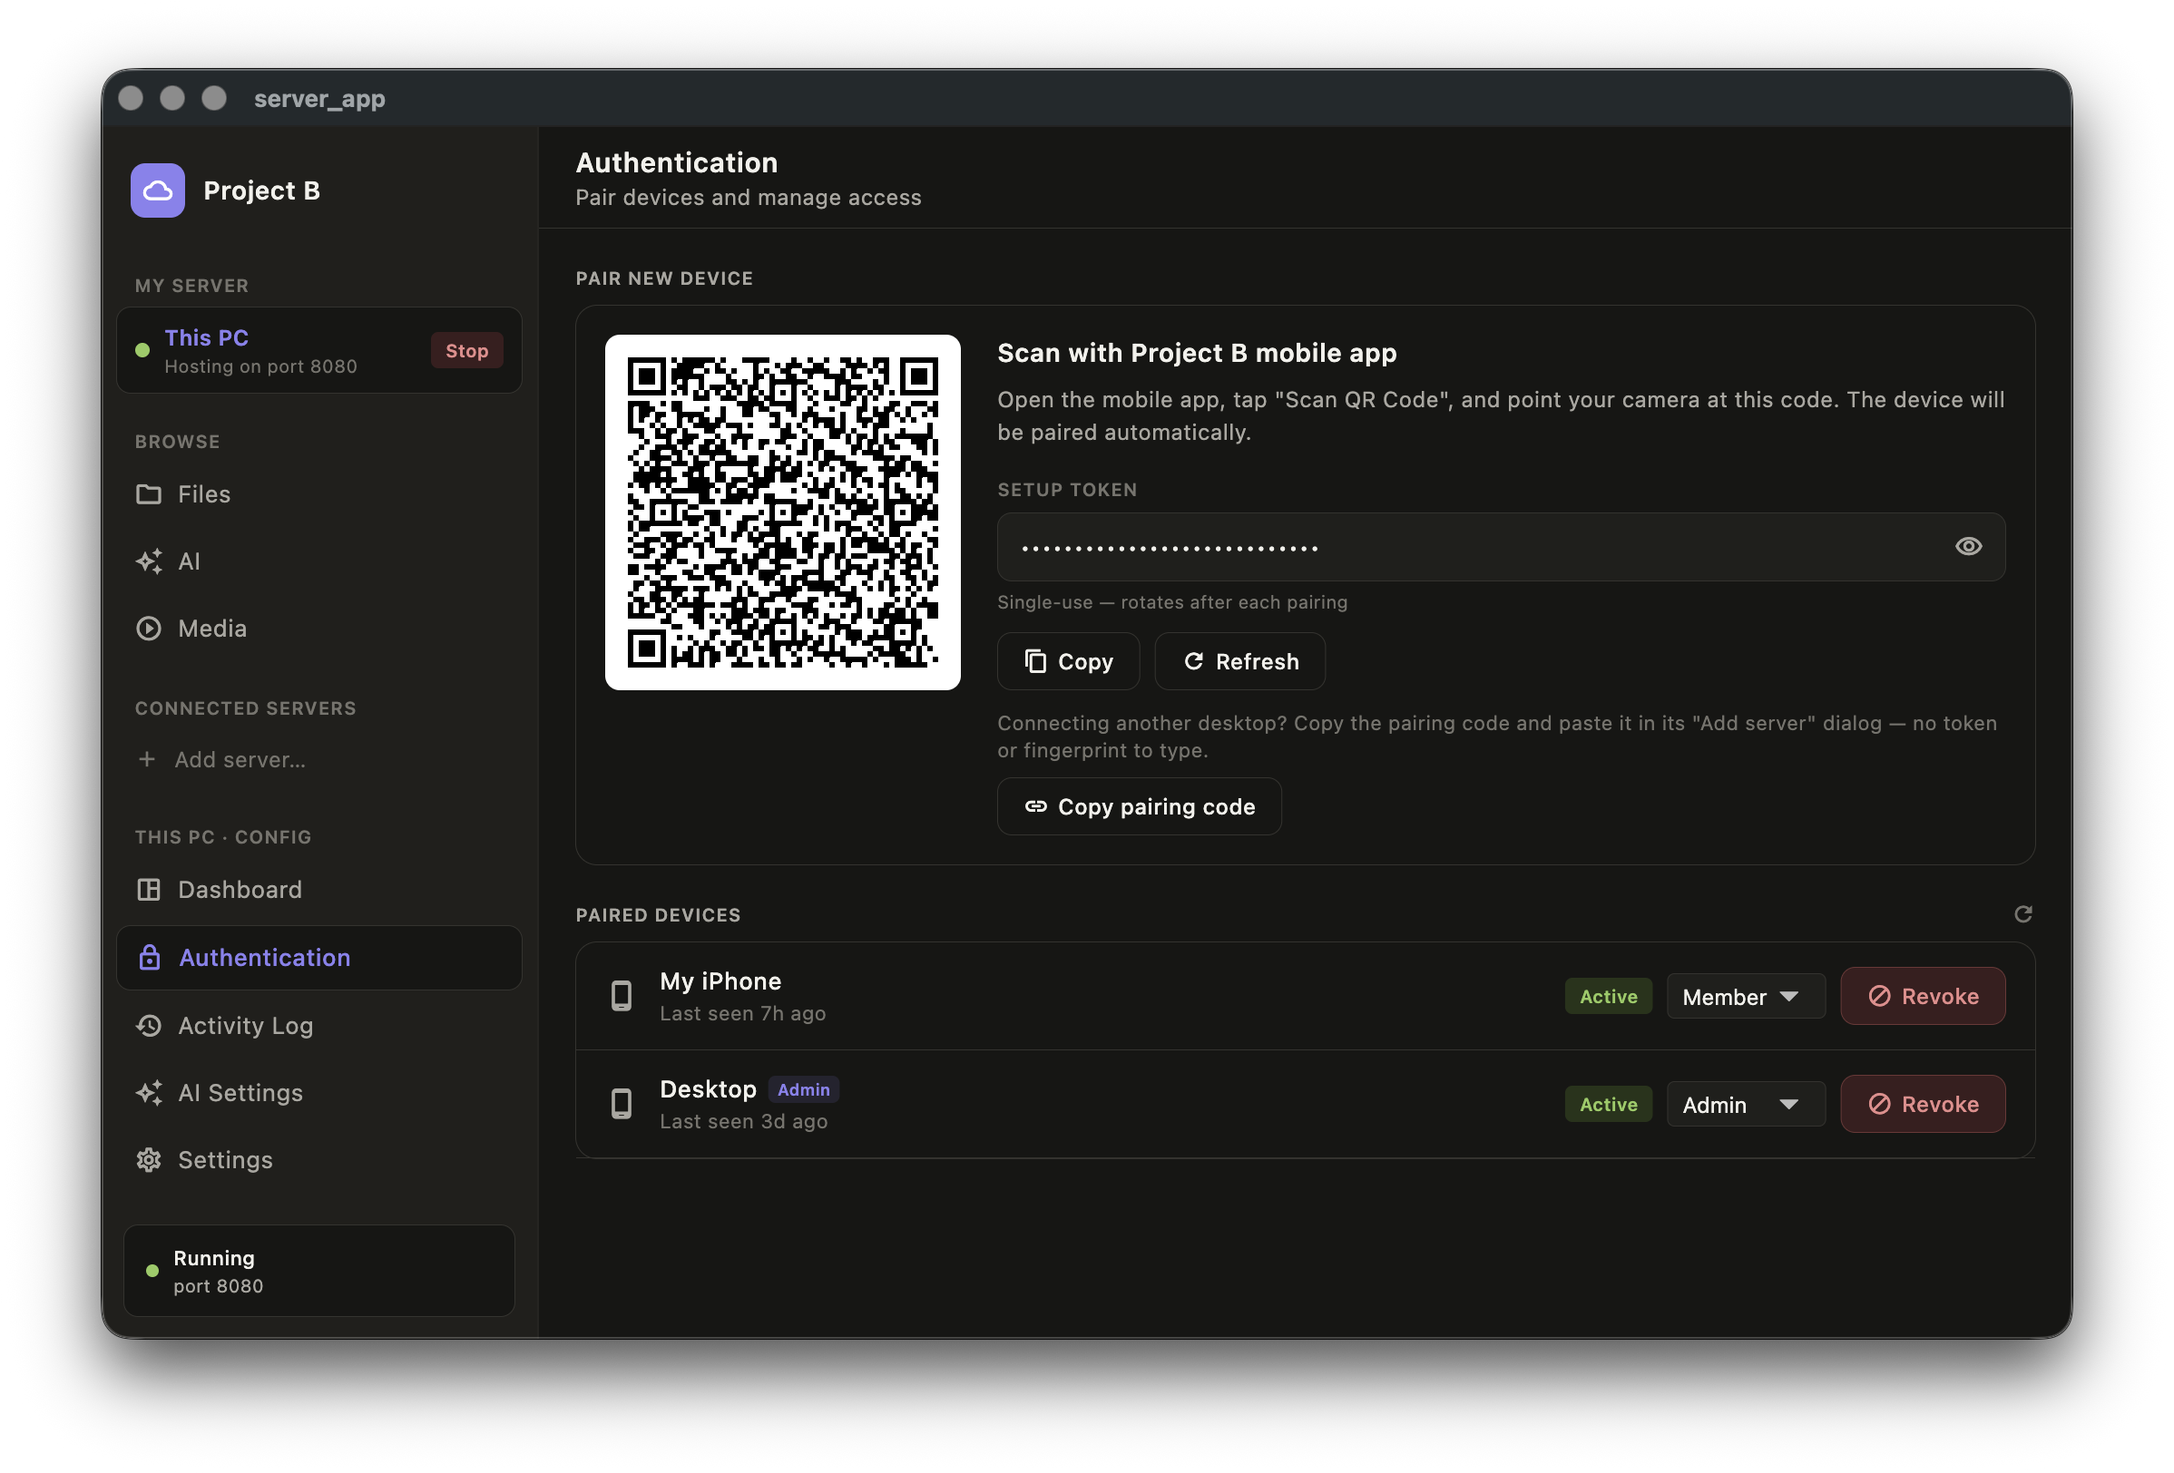The height and width of the screenshot is (1473, 2174).
Task: Click the phone icon for My iPhone
Action: [x=622, y=996]
